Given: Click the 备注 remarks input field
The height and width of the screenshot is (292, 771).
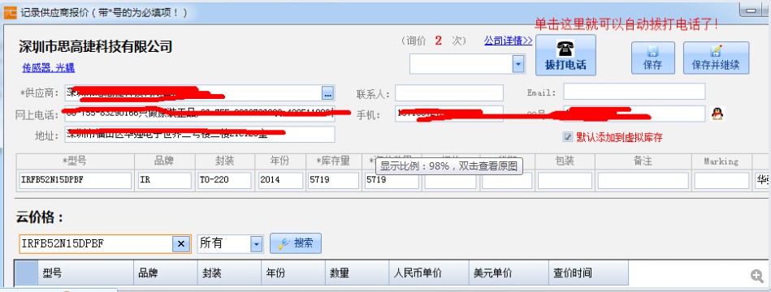Looking at the screenshot, I should click(x=643, y=180).
